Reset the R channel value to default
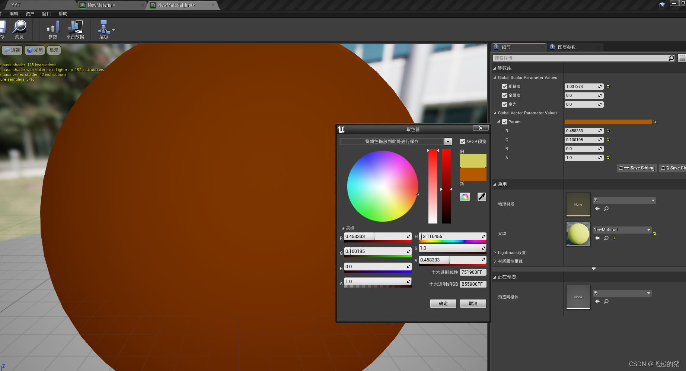 [608, 131]
